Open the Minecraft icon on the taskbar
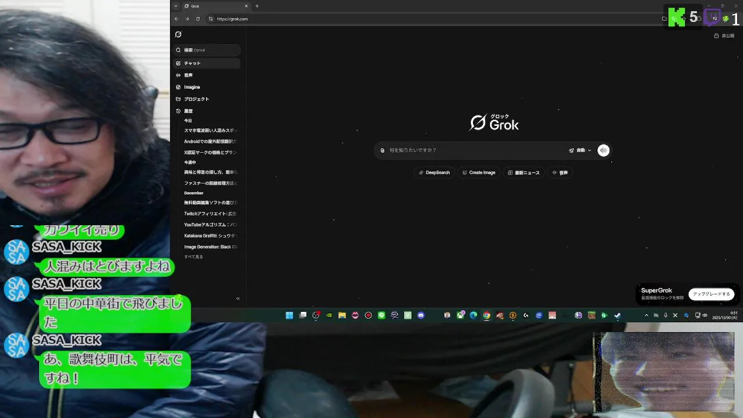This screenshot has height=418, width=743. 591,315
